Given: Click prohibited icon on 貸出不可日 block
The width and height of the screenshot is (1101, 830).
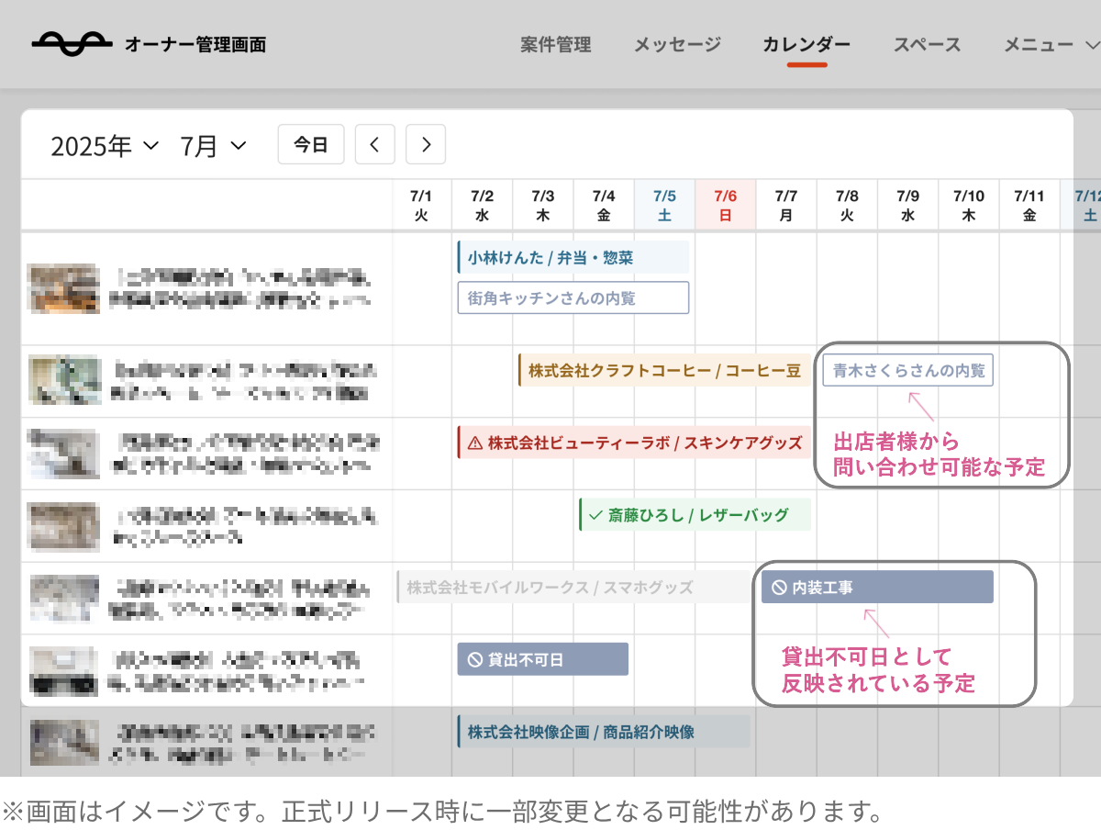Looking at the screenshot, I should [x=475, y=659].
